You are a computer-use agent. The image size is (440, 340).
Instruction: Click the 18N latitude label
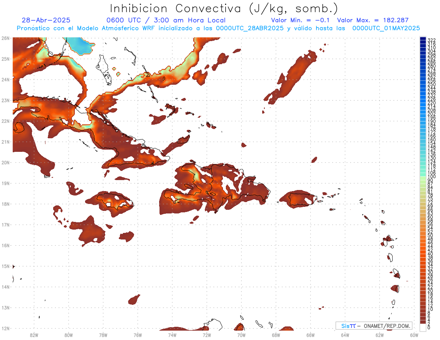pyautogui.click(x=5, y=204)
